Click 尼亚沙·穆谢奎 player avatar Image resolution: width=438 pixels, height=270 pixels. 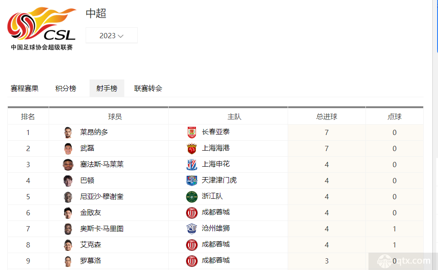click(x=68, y=197)
